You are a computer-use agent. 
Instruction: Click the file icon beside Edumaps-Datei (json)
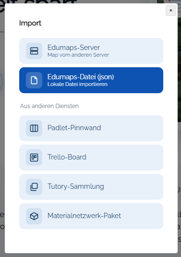pyautogui.click(x=34, y=80)
